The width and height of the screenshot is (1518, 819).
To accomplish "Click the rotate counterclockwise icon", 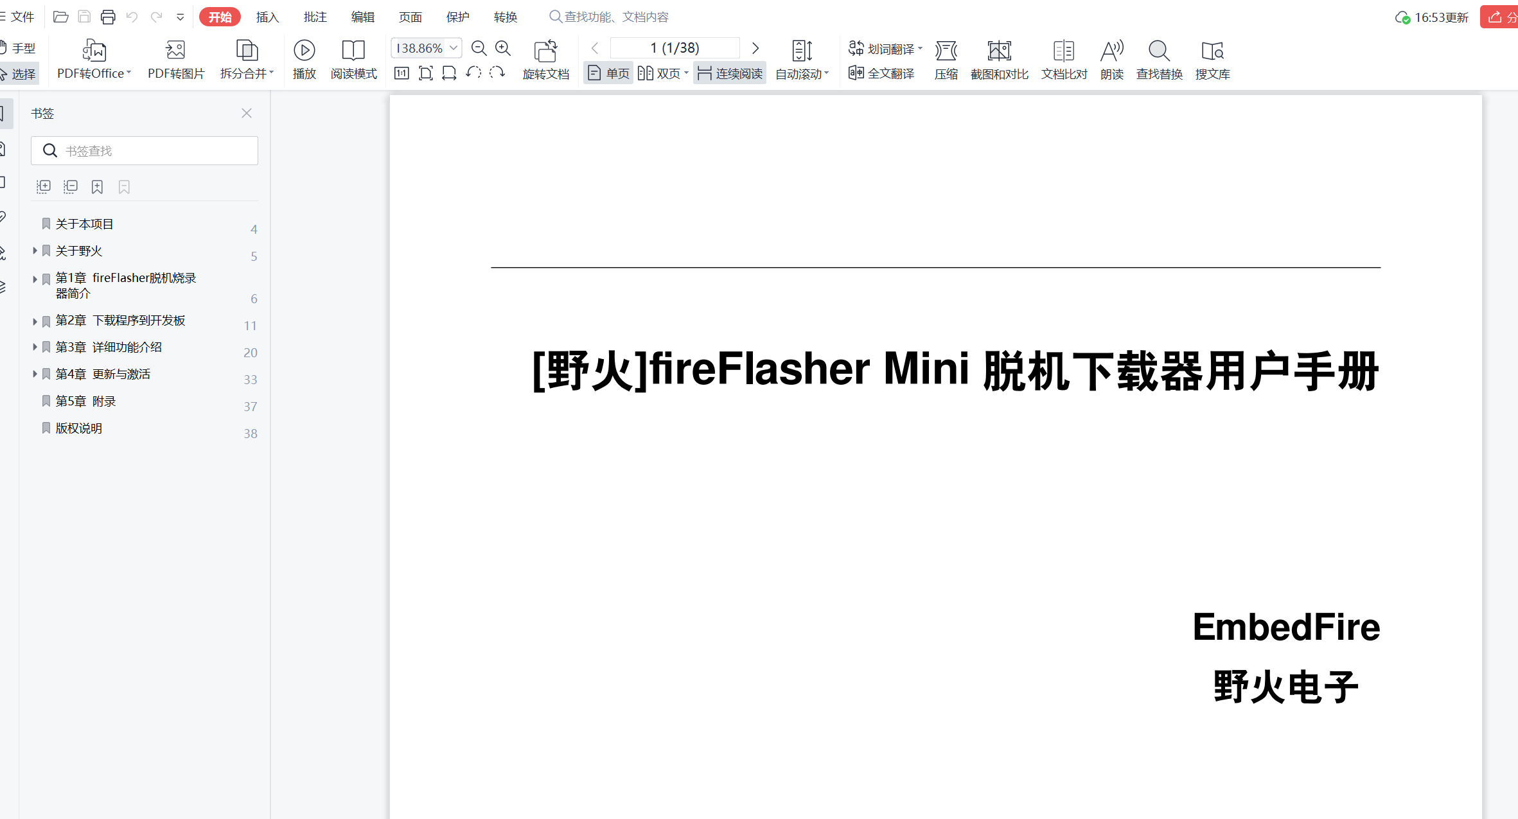I will tap(473, 73).
